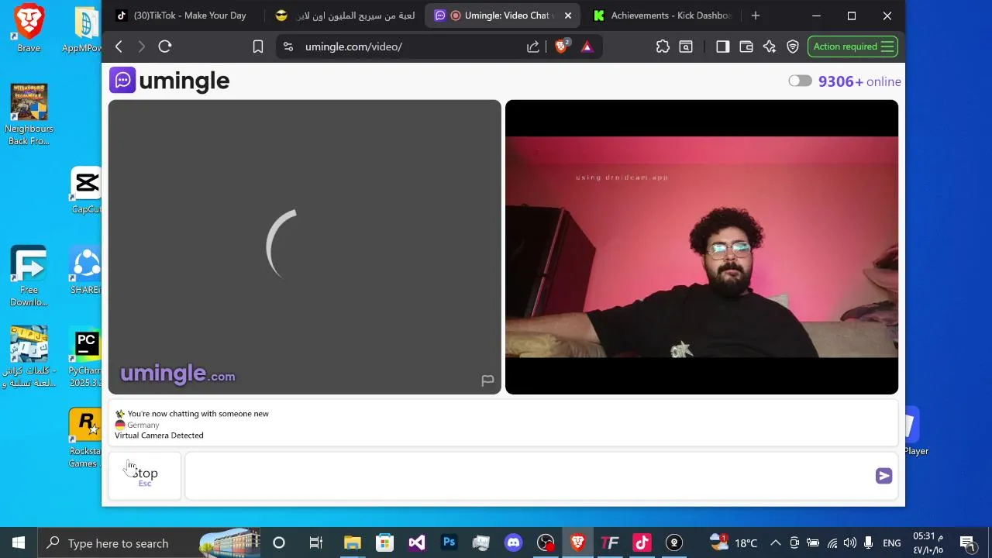
Task: Stop the current chat
Action: click(145, 476)
